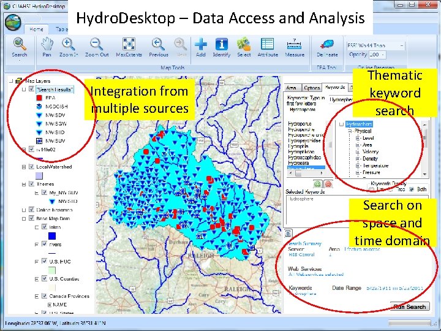
Task: Click the date range link
Action: [394, 288]
